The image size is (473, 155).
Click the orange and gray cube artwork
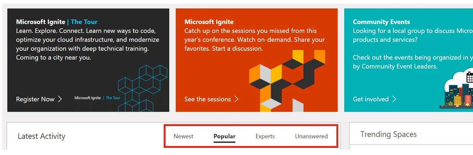point(287,81)
